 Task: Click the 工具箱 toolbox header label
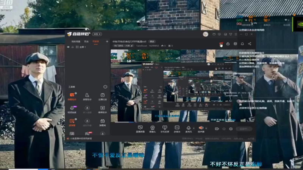[x=72, y=87]
